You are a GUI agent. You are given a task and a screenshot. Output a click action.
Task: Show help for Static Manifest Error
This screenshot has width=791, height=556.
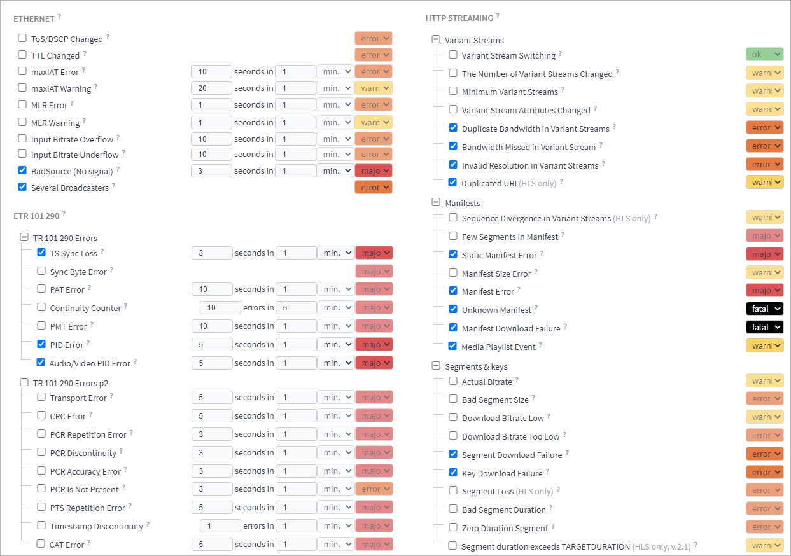pos(542,253)
